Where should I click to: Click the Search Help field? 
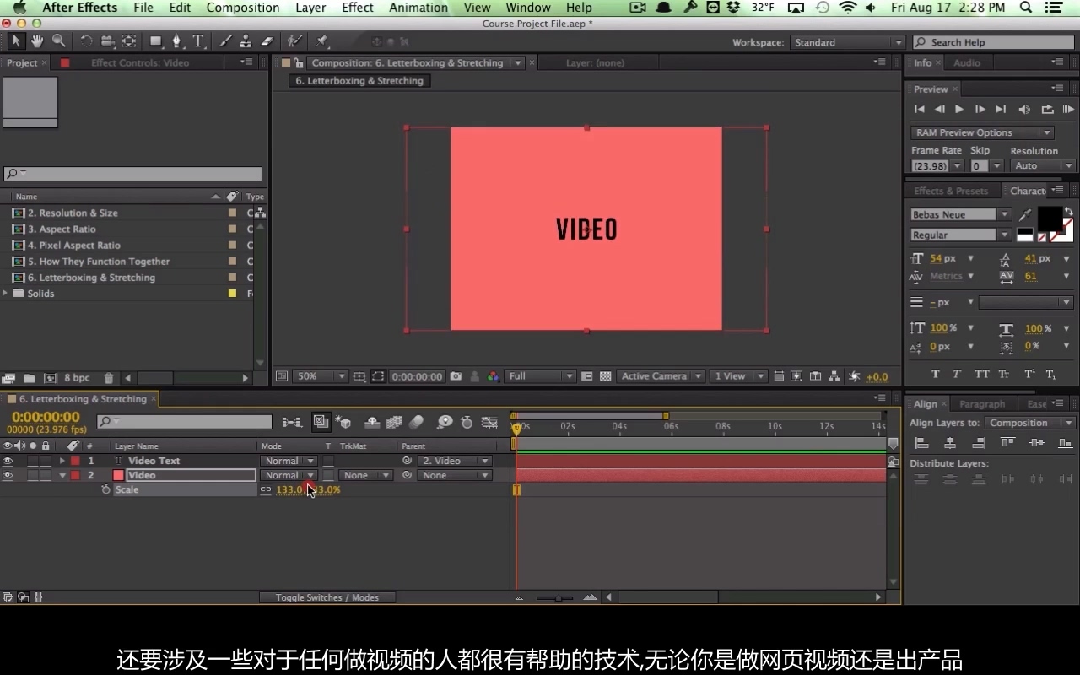992,42
